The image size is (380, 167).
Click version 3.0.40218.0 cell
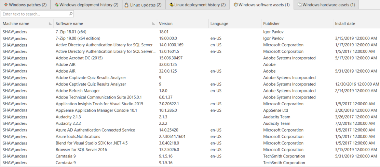[169, 143]
